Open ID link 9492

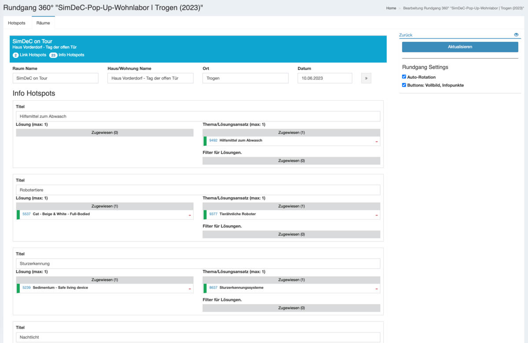click(x=213, y=140)
